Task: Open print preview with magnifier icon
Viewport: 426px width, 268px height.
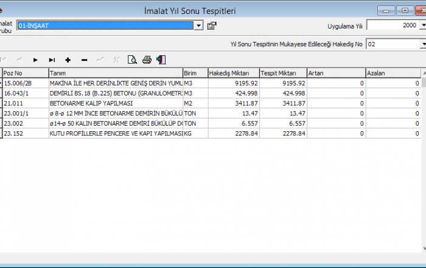Action: tap(132, 60)
